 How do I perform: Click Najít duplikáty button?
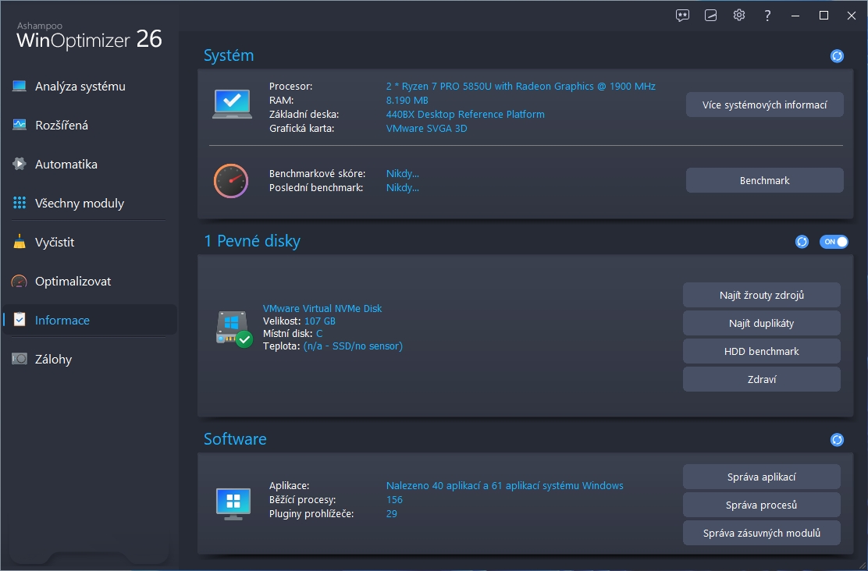click(761, 324)
